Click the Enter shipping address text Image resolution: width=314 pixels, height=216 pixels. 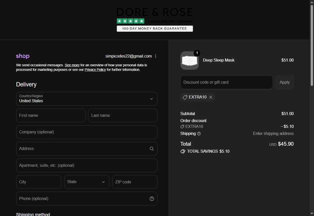coord(273,134)
